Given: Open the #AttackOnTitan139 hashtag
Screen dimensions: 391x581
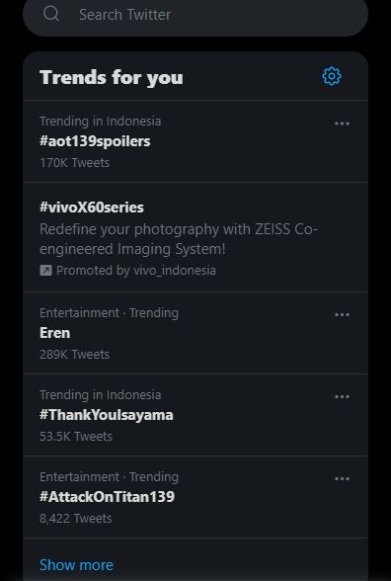Looking at the screenshot, I should (195, 497).
